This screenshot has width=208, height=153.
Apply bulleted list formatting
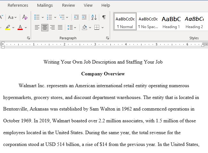click(37, 17)
